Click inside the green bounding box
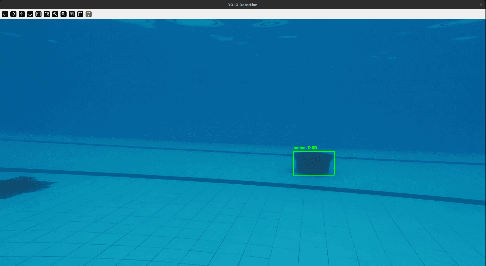The height and width of the screenshot is (266, 486). pos(314,163)
